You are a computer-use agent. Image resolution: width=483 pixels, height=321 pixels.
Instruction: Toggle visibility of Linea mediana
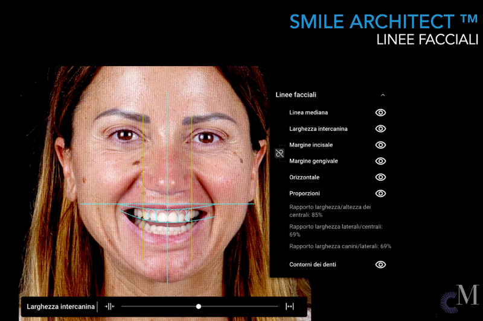pyautogui.click(x=380, y=113)
